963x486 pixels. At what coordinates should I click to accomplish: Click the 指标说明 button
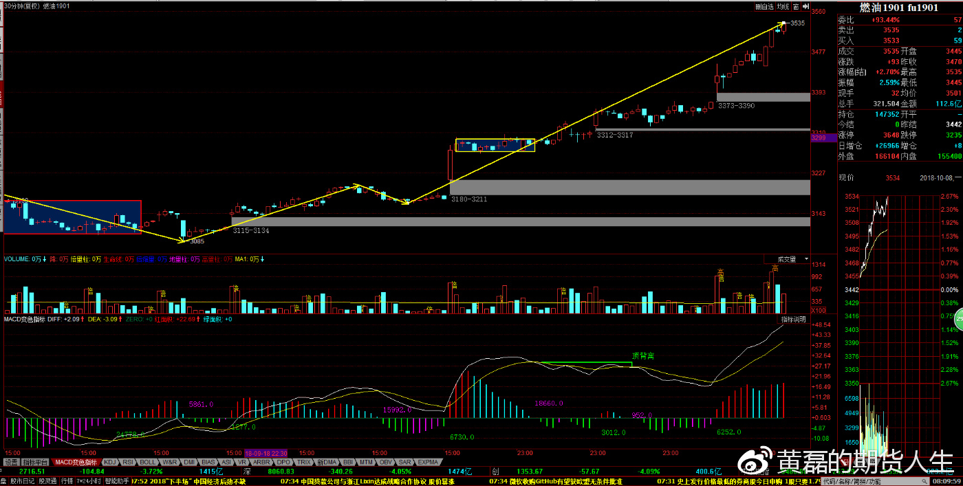tap(794, 320)
